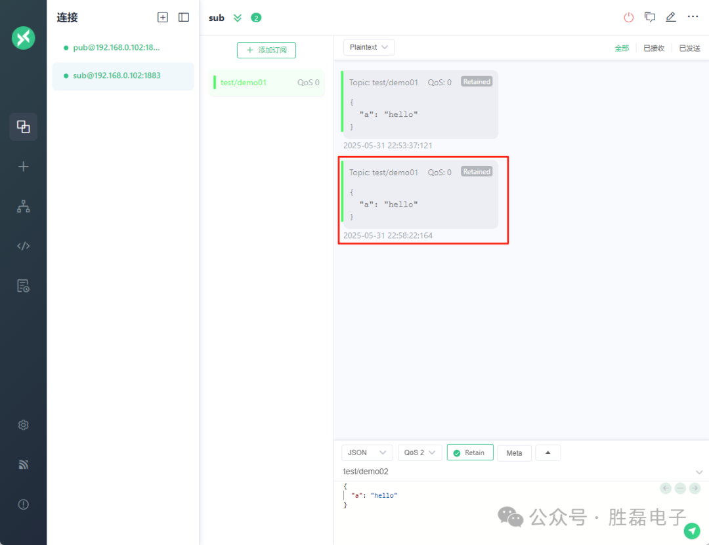Open the Script page code icon
The width and height of the screenshot is (709, 545).
tap(23, 246)
